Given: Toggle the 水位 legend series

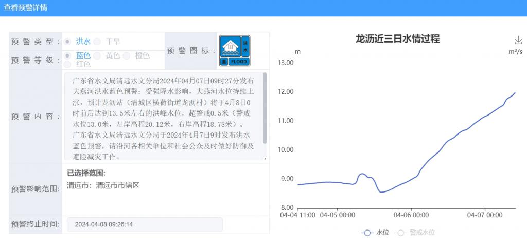Looking at the screenshot, I should coord(375,233).
